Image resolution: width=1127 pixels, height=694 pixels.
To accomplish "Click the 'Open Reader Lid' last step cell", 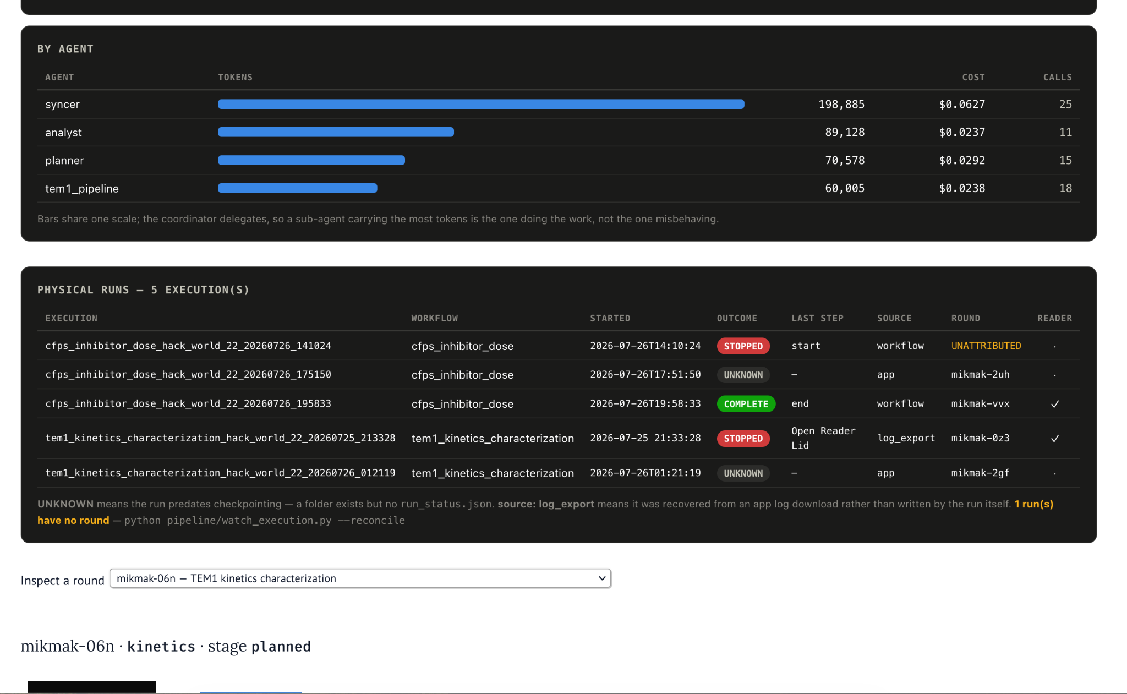I will [823, 438].
